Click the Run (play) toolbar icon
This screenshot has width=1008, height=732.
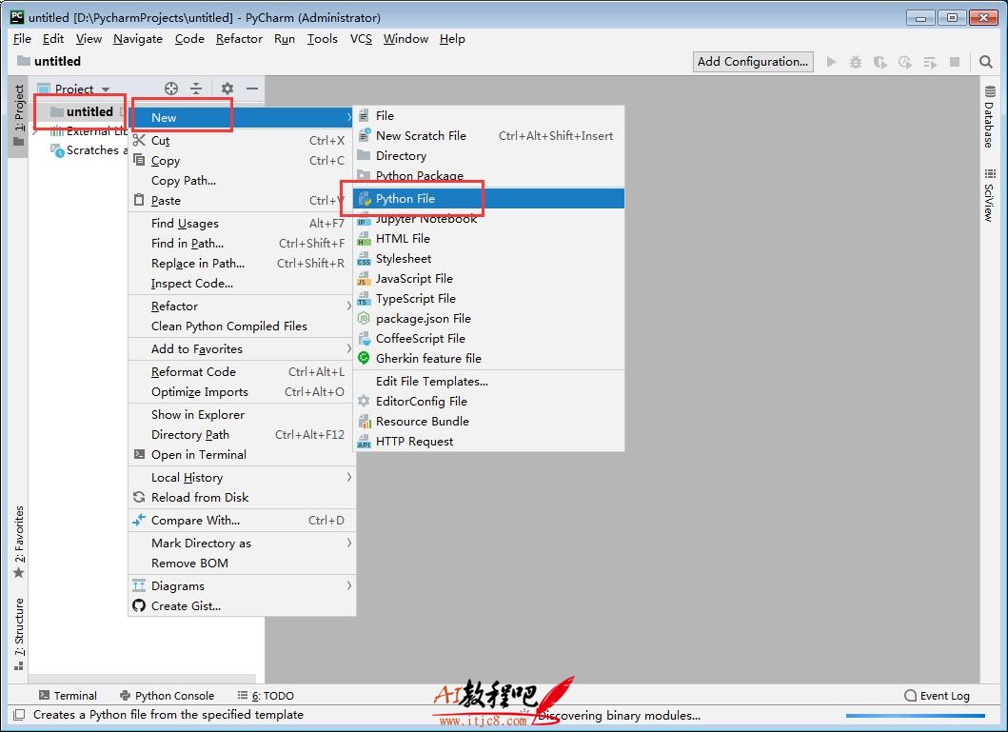tap(831, 62)
